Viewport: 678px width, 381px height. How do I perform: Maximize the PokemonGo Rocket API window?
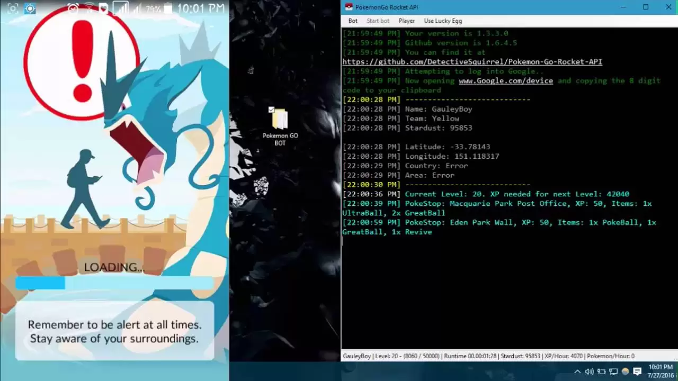click(x=646, y=7)
